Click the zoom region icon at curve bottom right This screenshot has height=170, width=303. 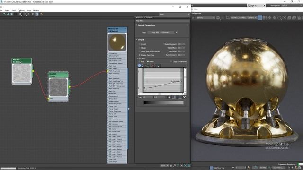[x=184, y=98]
